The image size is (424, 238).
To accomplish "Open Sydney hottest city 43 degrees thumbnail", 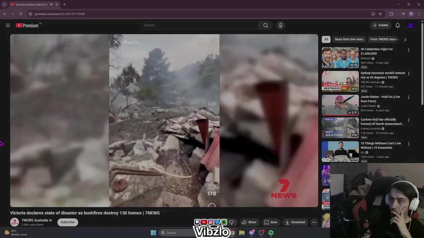I will (340, 81).
